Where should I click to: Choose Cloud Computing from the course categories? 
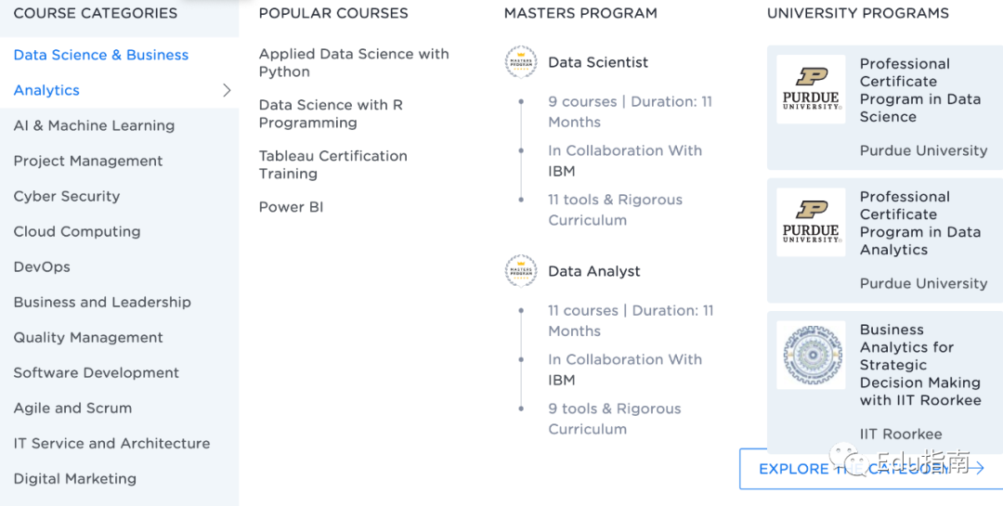tap(77, 231)
